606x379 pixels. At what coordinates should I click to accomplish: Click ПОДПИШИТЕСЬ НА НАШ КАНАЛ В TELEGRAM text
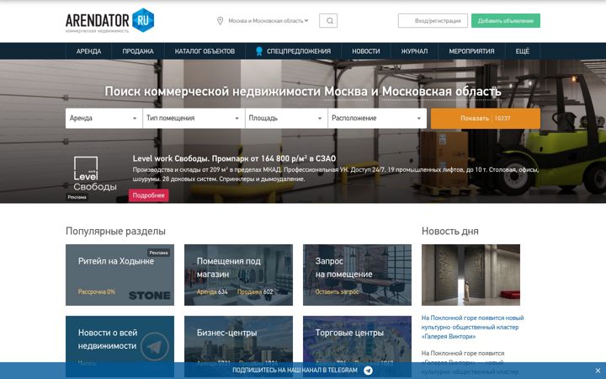coord(295,371)
